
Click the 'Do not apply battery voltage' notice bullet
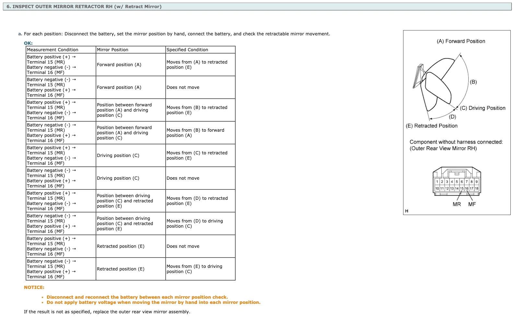pos(153,302)
